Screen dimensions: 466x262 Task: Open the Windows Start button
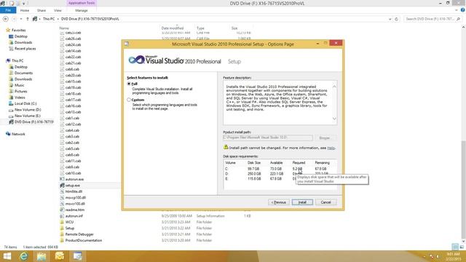click(x=7, y=256)
